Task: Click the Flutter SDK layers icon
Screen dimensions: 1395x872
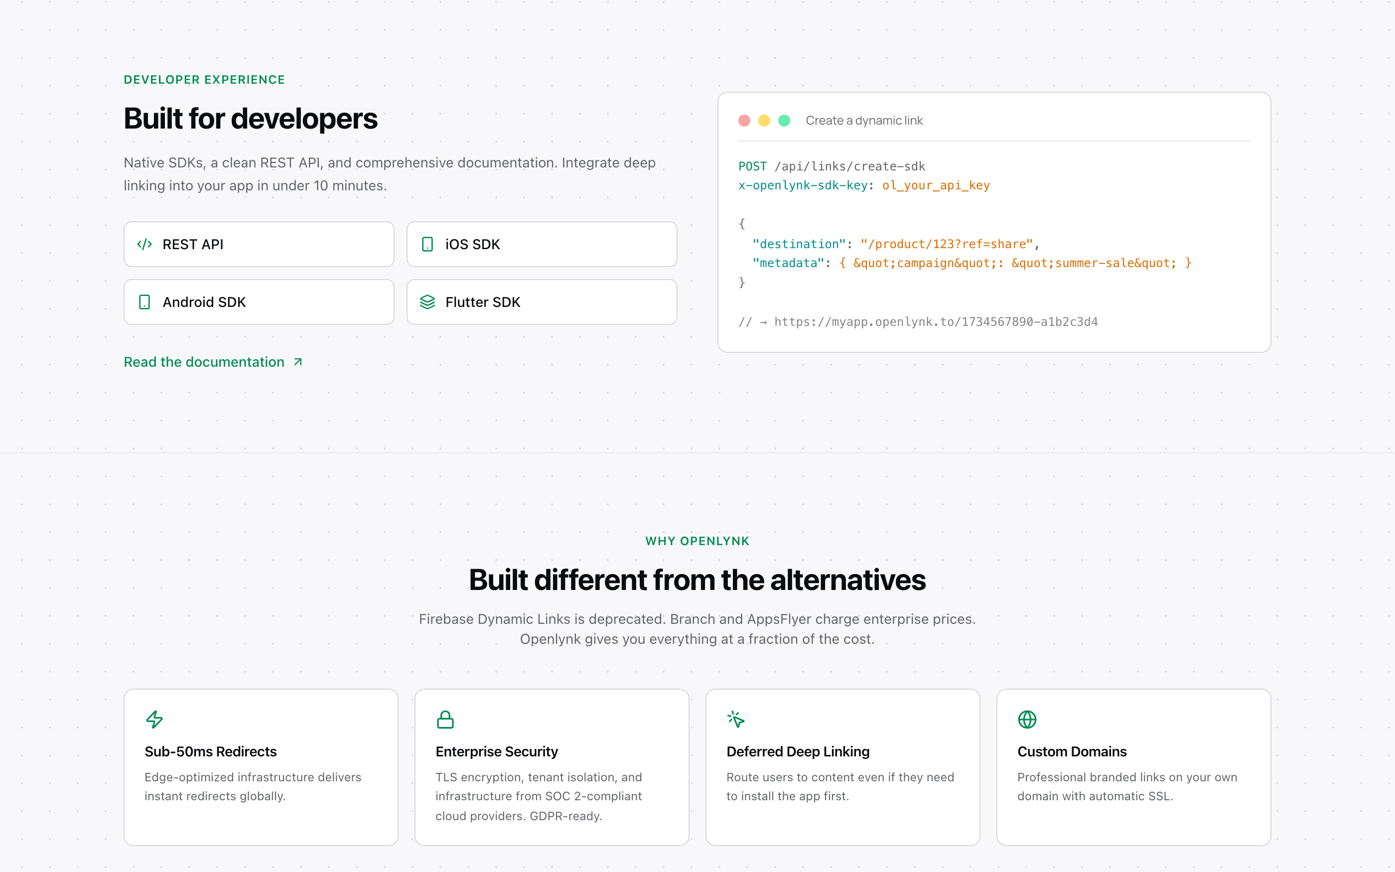Action: 427,302
